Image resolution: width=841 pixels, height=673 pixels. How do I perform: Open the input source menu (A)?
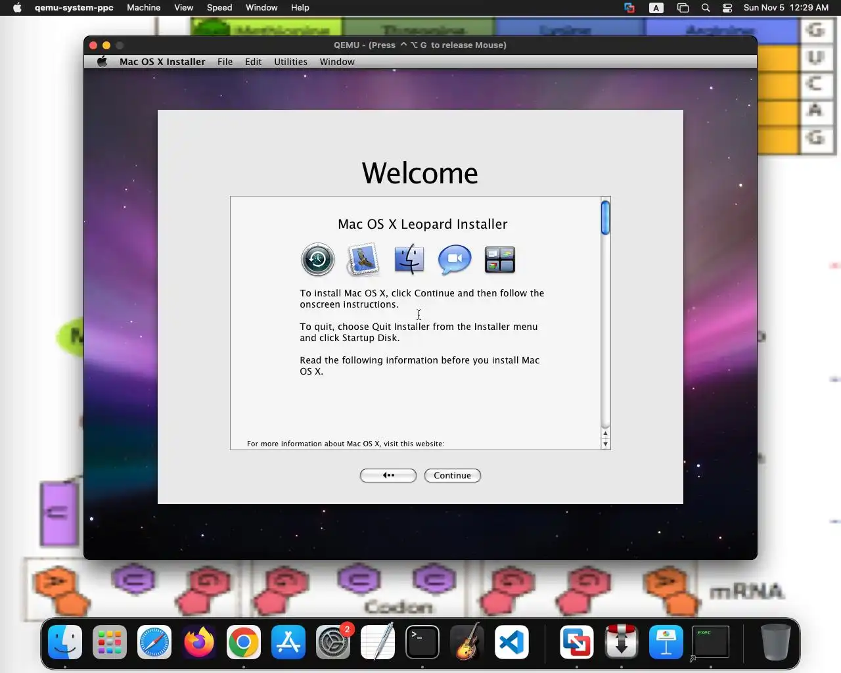[656, 8]
